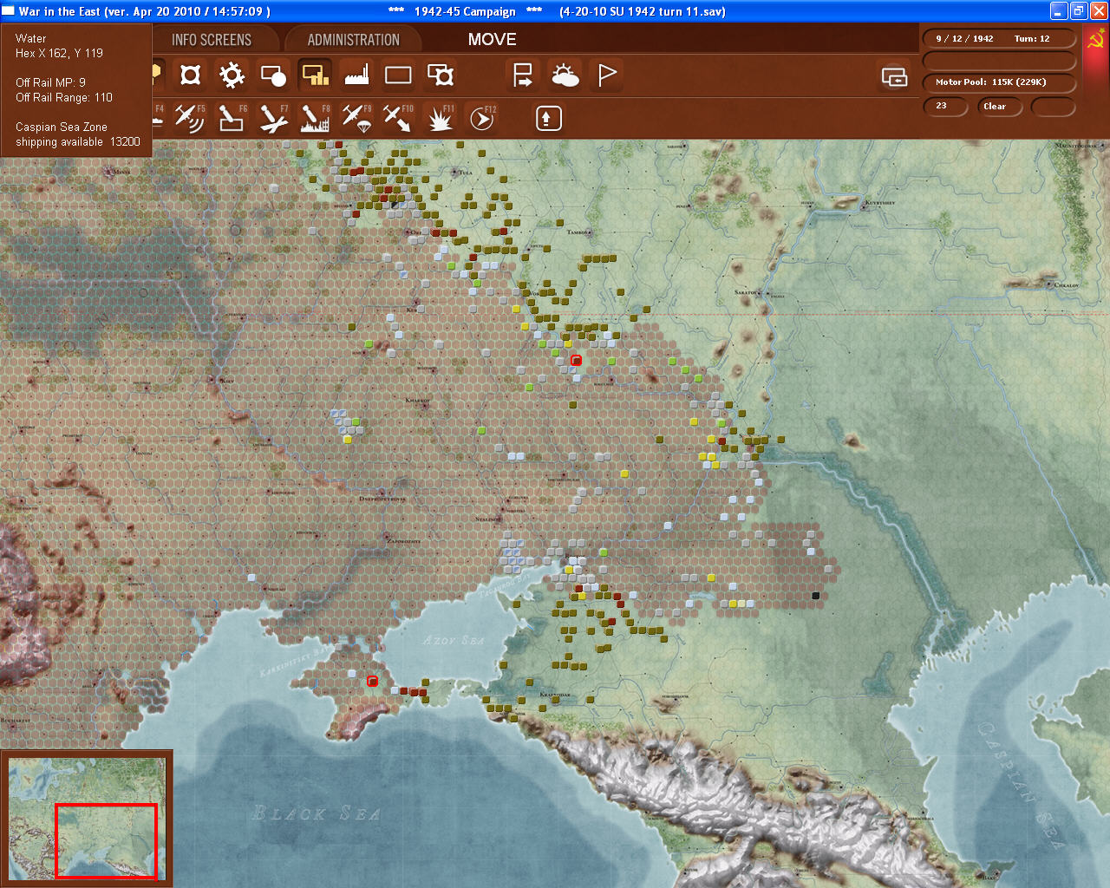Click the flag with arrow icon
Image resolution: width=1110 pixels, height=888 pixels.
(523, 75)
